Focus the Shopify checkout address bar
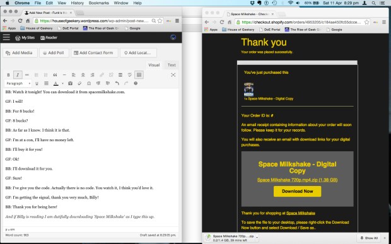391x244 pixels. point(302,22)
